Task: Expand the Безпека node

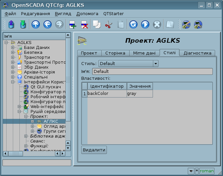Action: pos(12,53)
